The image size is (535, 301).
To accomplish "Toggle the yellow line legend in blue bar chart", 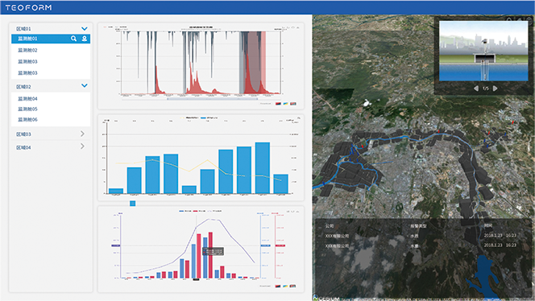I will point(189,118).
